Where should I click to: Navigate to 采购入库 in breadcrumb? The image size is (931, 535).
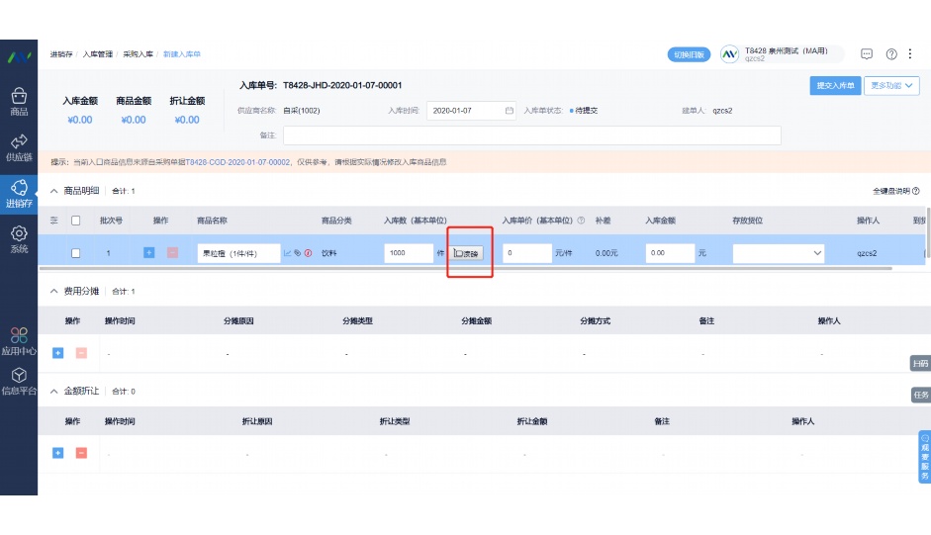pyautogui.click(x=138, y=54)
